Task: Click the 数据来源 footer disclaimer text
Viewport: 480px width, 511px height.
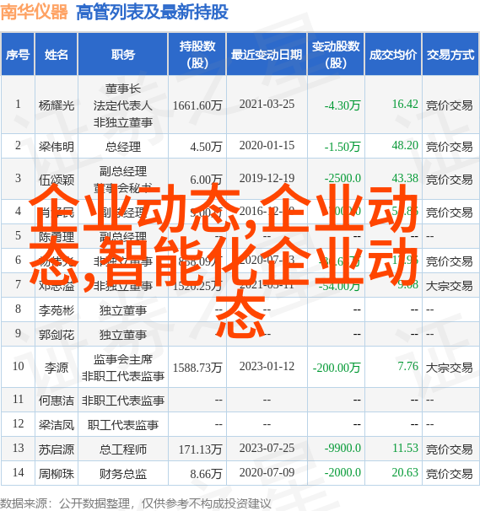Action: 135,503
